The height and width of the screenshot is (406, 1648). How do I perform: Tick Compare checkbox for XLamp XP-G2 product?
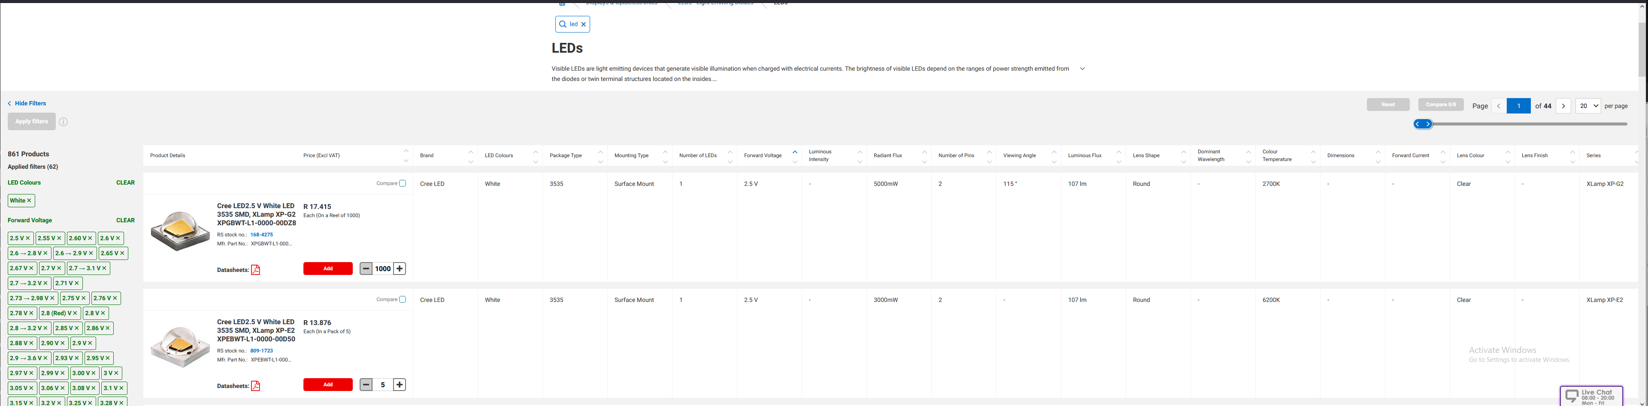pos(403,183)
